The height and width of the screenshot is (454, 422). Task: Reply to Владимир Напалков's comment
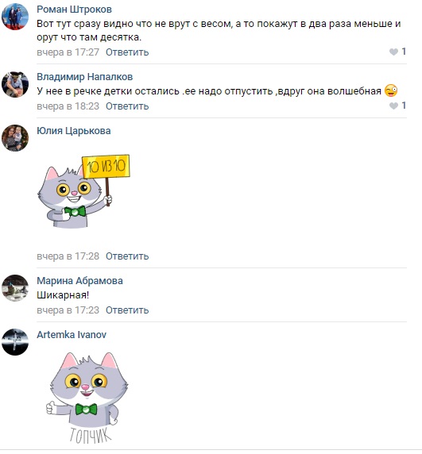click(x=127, y=106)
